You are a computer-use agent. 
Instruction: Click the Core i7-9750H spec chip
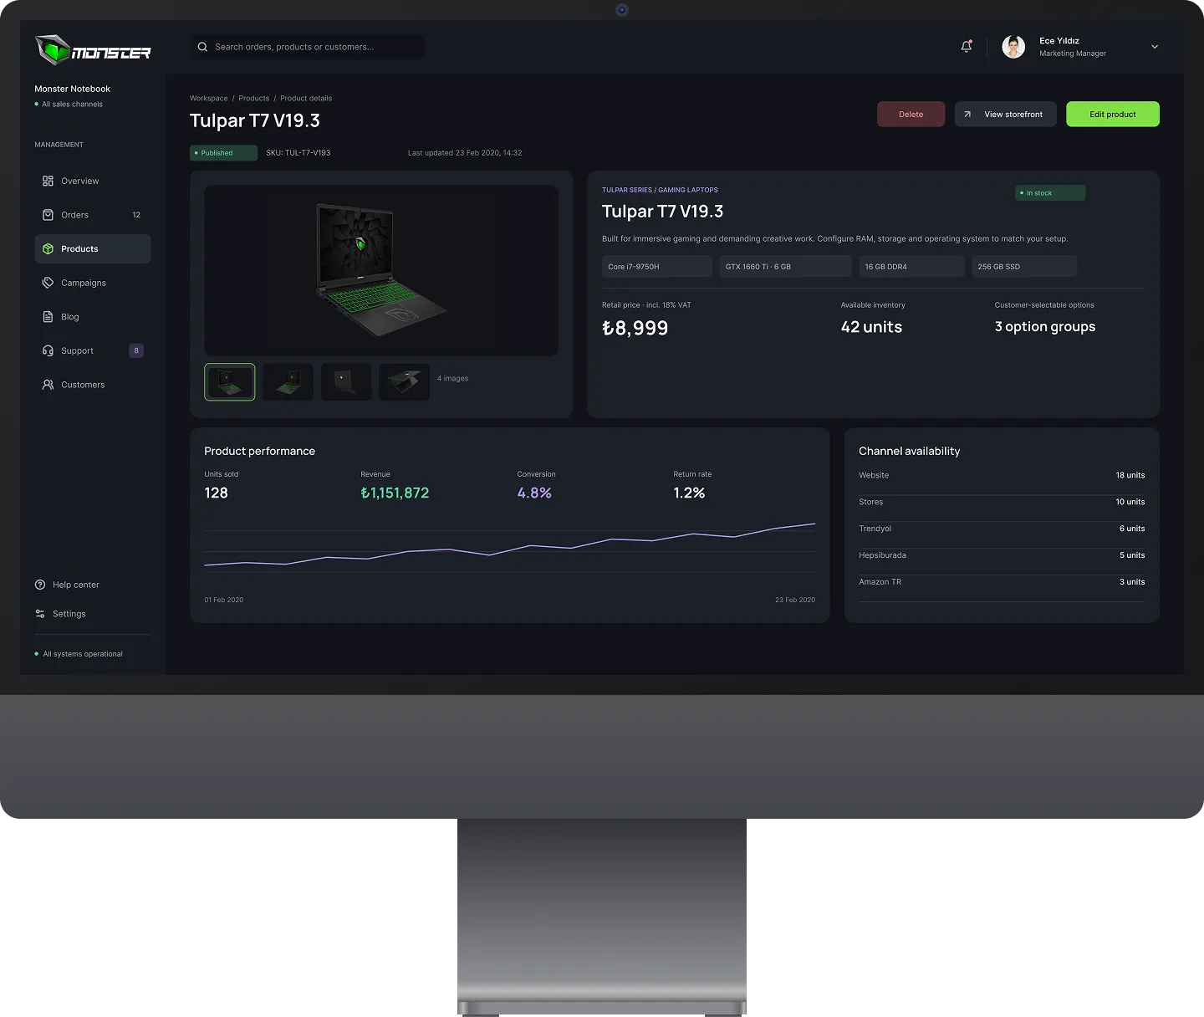tap(657, 267)
